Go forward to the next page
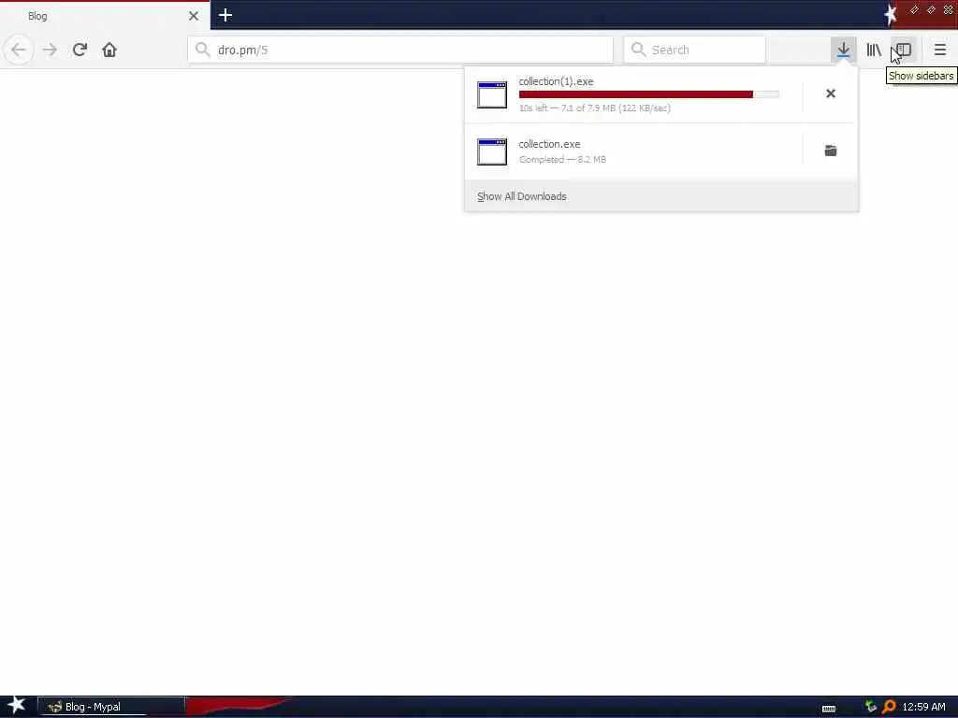Viewport: 958px width, 718px height. [x=51, y=50]
